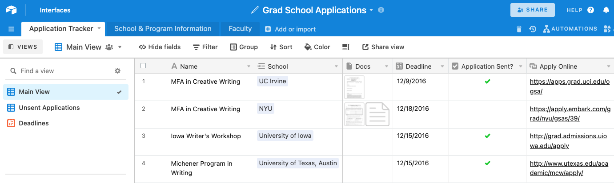This screenshot has width=614, height=183.
Task: Open the trash bin icon
Action: (x=519, y=29)
